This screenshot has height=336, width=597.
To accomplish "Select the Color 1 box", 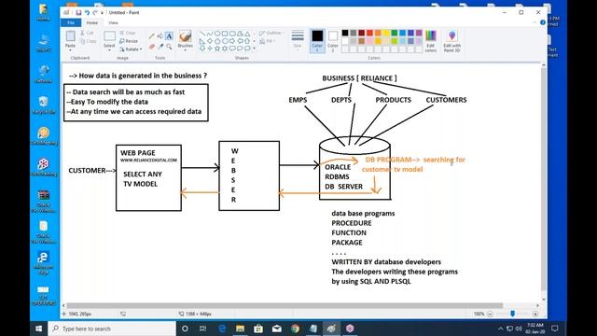I will (x=317, y=41).
